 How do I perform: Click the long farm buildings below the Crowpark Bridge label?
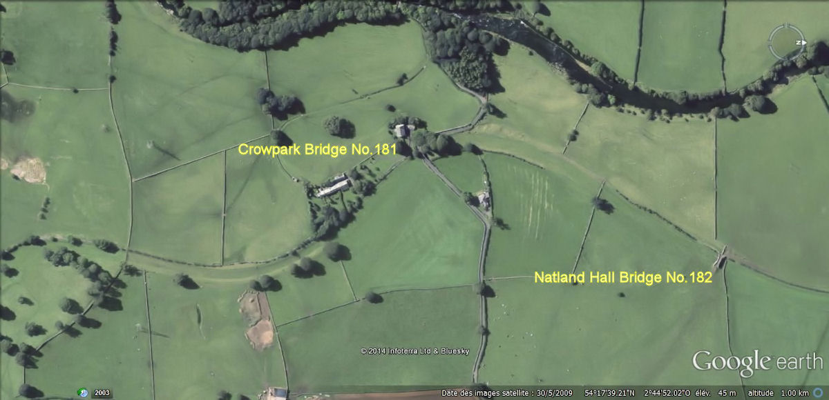point(334,186)
